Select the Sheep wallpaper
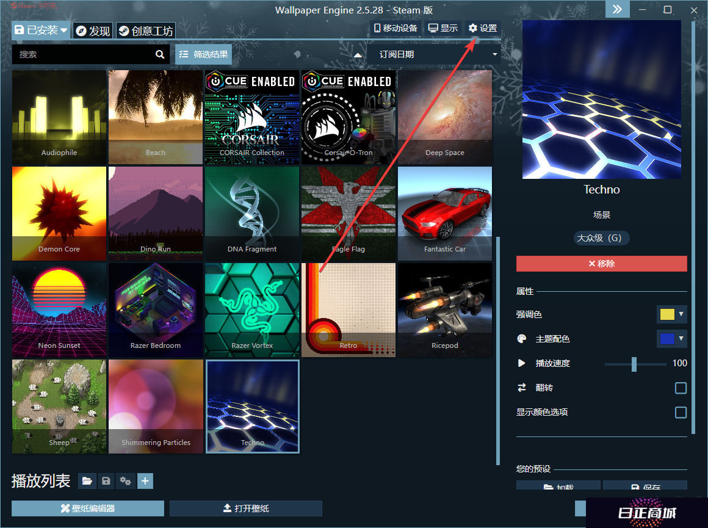 pos(59,407)
